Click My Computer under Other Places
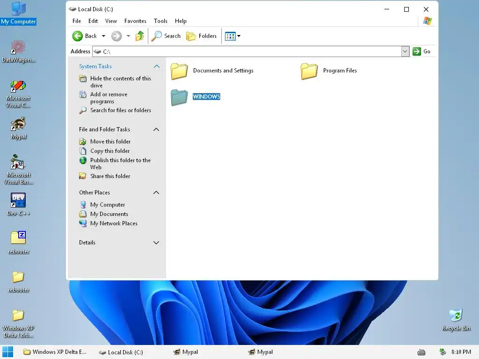The height and width of the screenshot is (359, 479). [x=108, y=205]
